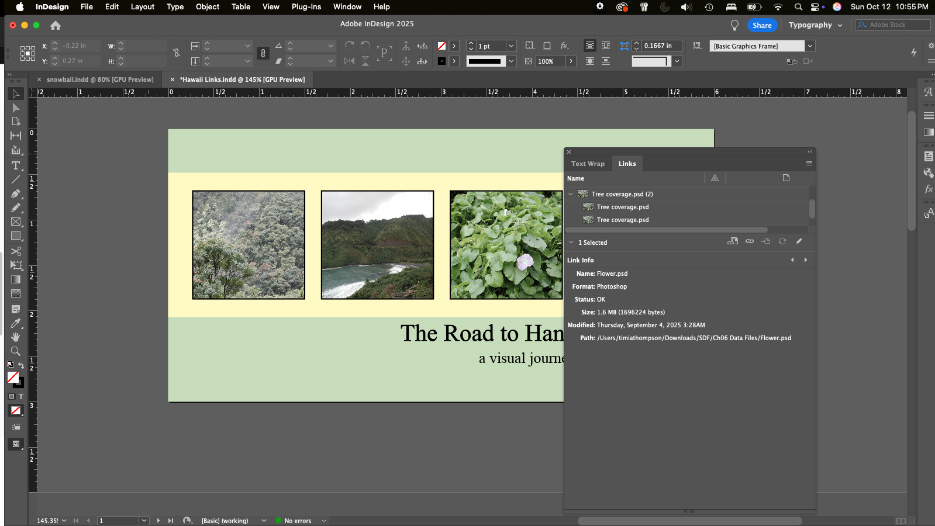This screenshot has width=935, height=526.
Task: Click the fill color swatch in toolbox
Action: [13, 378]
